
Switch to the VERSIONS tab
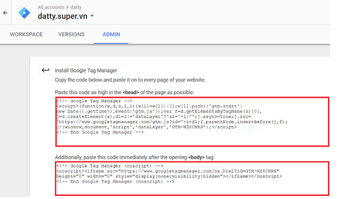[x=71, y=34]
